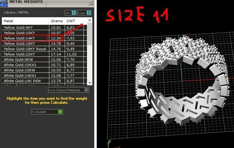The height and width of the screenshot is (148, 234).
Task: Select the Yellow Gold:9KY row
Action: pos(44,28)
